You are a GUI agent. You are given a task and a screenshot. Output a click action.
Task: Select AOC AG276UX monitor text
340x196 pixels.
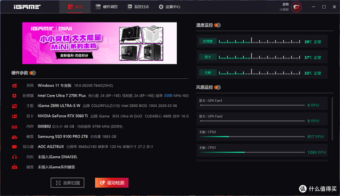(51, 147)
